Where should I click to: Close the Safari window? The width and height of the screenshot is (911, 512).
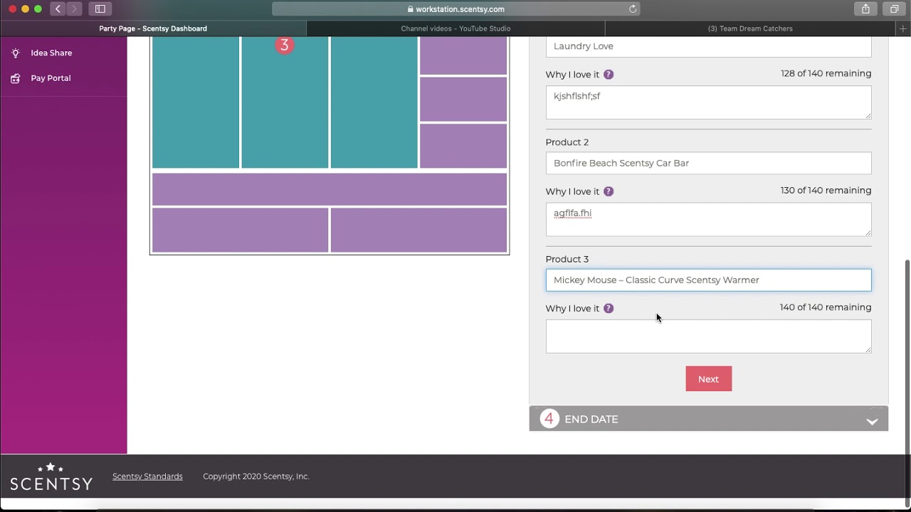tap(12, 9)
